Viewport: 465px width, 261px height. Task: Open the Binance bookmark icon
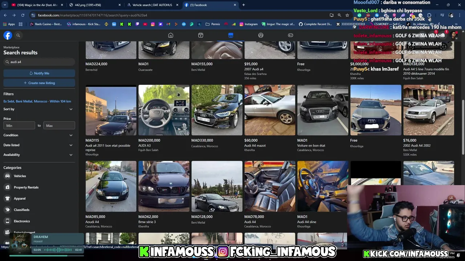(106, 24)
